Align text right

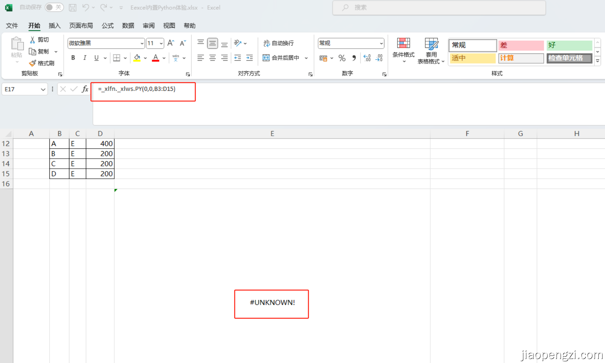[x=224, y=58]
